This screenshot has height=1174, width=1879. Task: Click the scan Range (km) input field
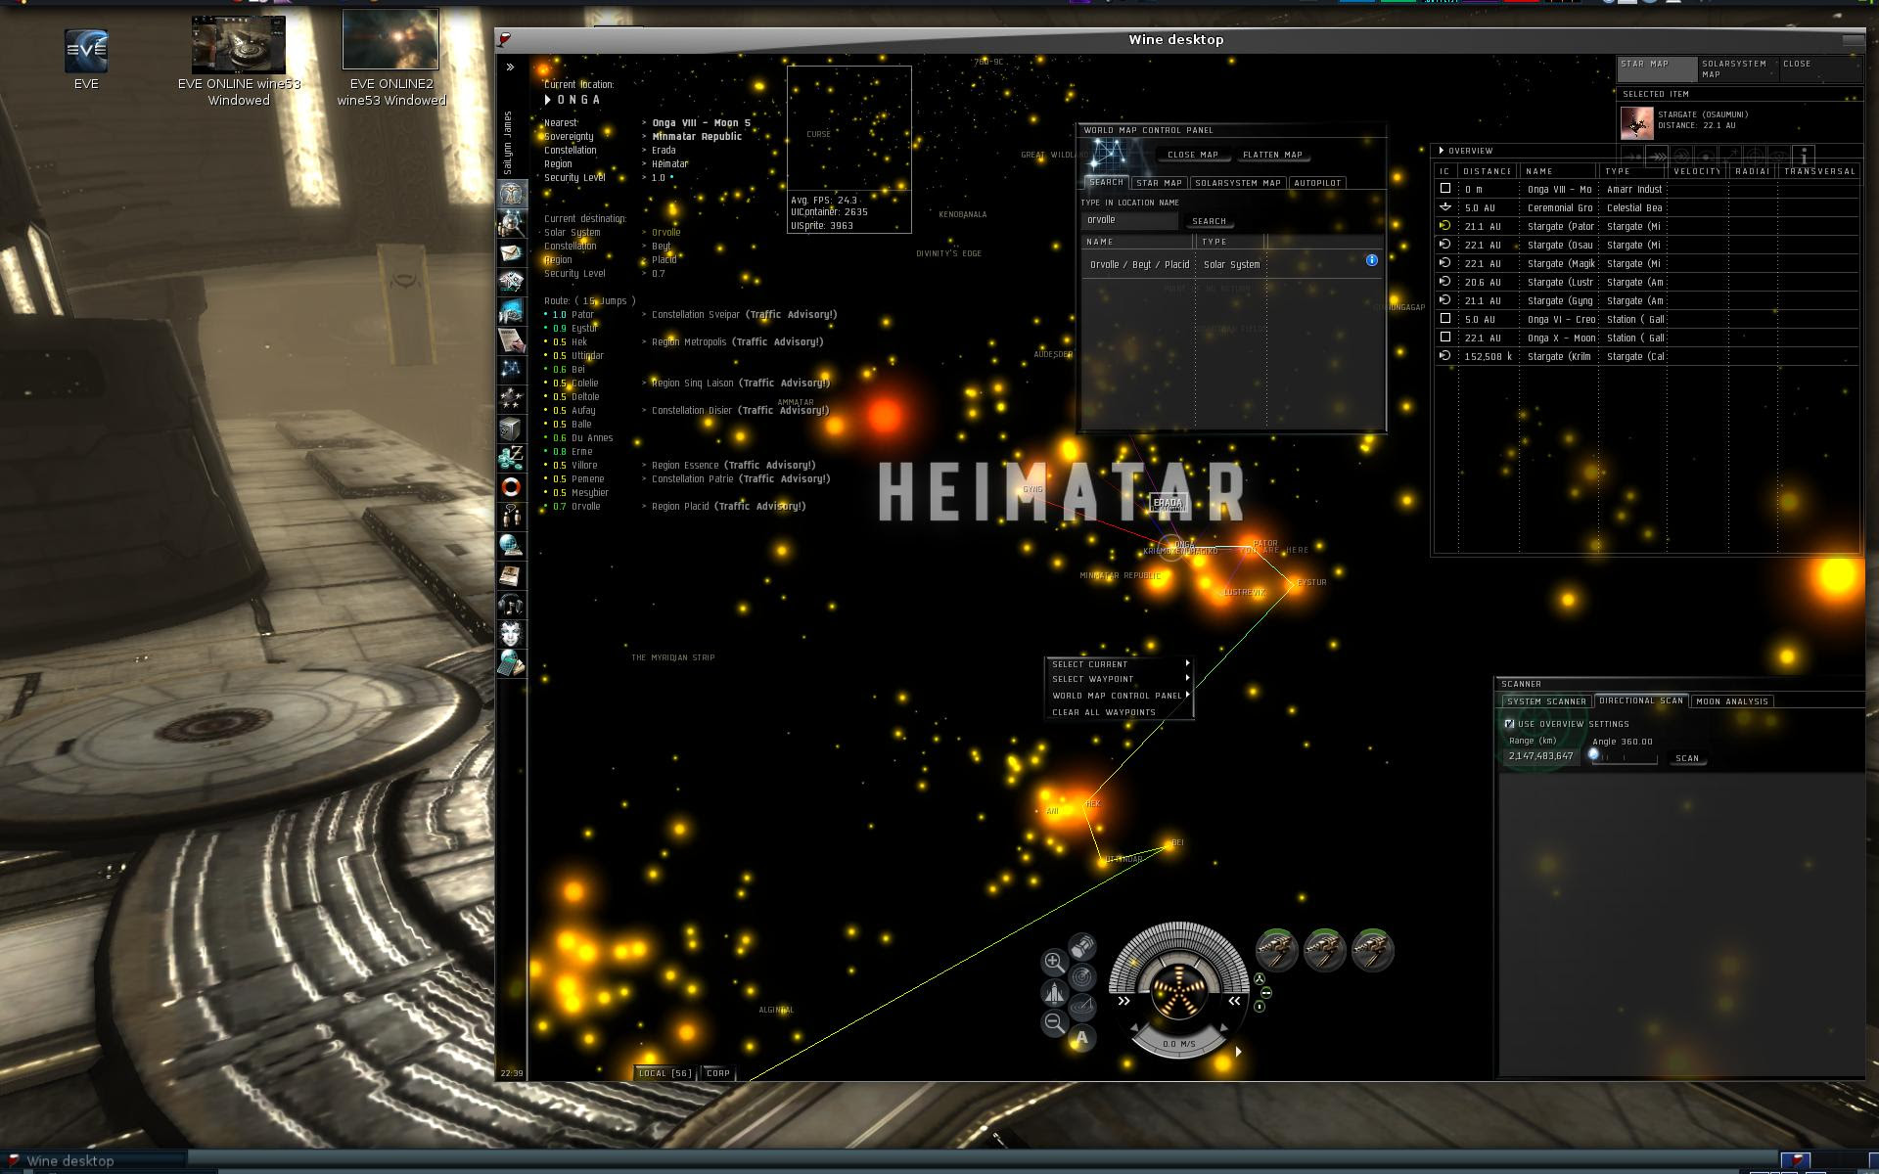(1540, 756)
